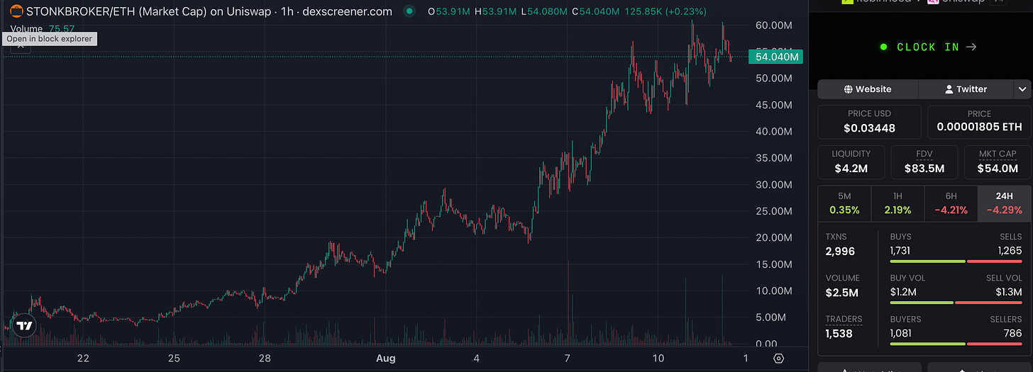The height and width of the screenshot is (372, 1033).
Task: Click the person icon on Twitter button
Action: click(x=949, y=89)
